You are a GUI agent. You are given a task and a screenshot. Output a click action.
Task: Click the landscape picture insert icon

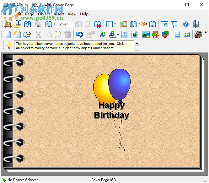146,35
